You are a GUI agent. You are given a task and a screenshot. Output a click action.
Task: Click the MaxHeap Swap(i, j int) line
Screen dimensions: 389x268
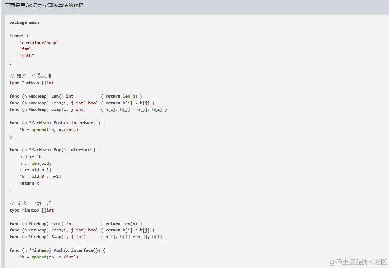(x=88, y=109)
